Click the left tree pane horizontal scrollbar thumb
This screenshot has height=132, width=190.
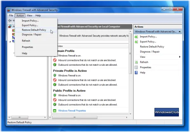tap(20, 117)
